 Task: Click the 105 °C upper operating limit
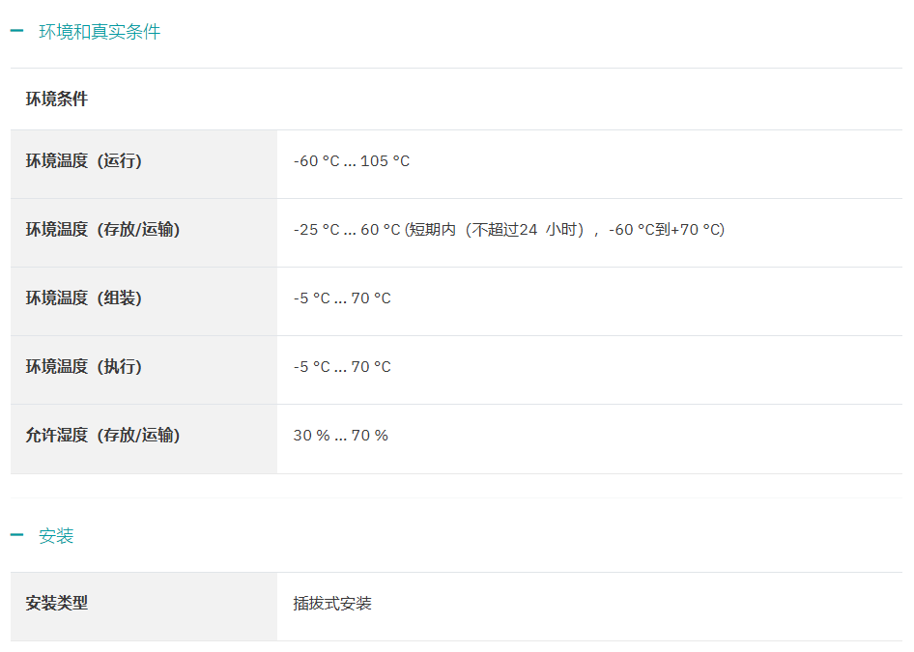point(386,161)
